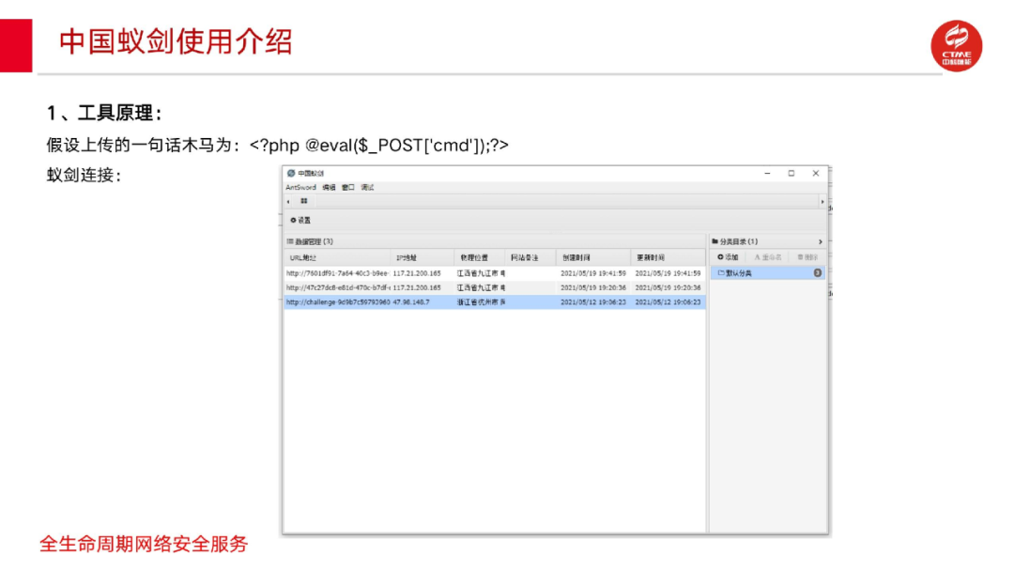Close the 中国蚁剑 window

point(816,174)
